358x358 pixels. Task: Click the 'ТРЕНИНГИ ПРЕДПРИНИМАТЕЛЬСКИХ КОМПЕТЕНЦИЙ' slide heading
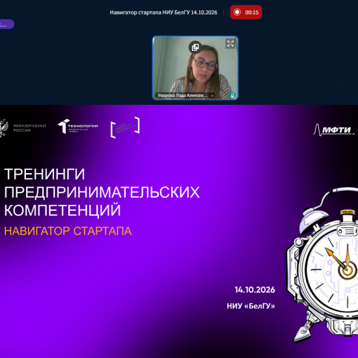102,192
